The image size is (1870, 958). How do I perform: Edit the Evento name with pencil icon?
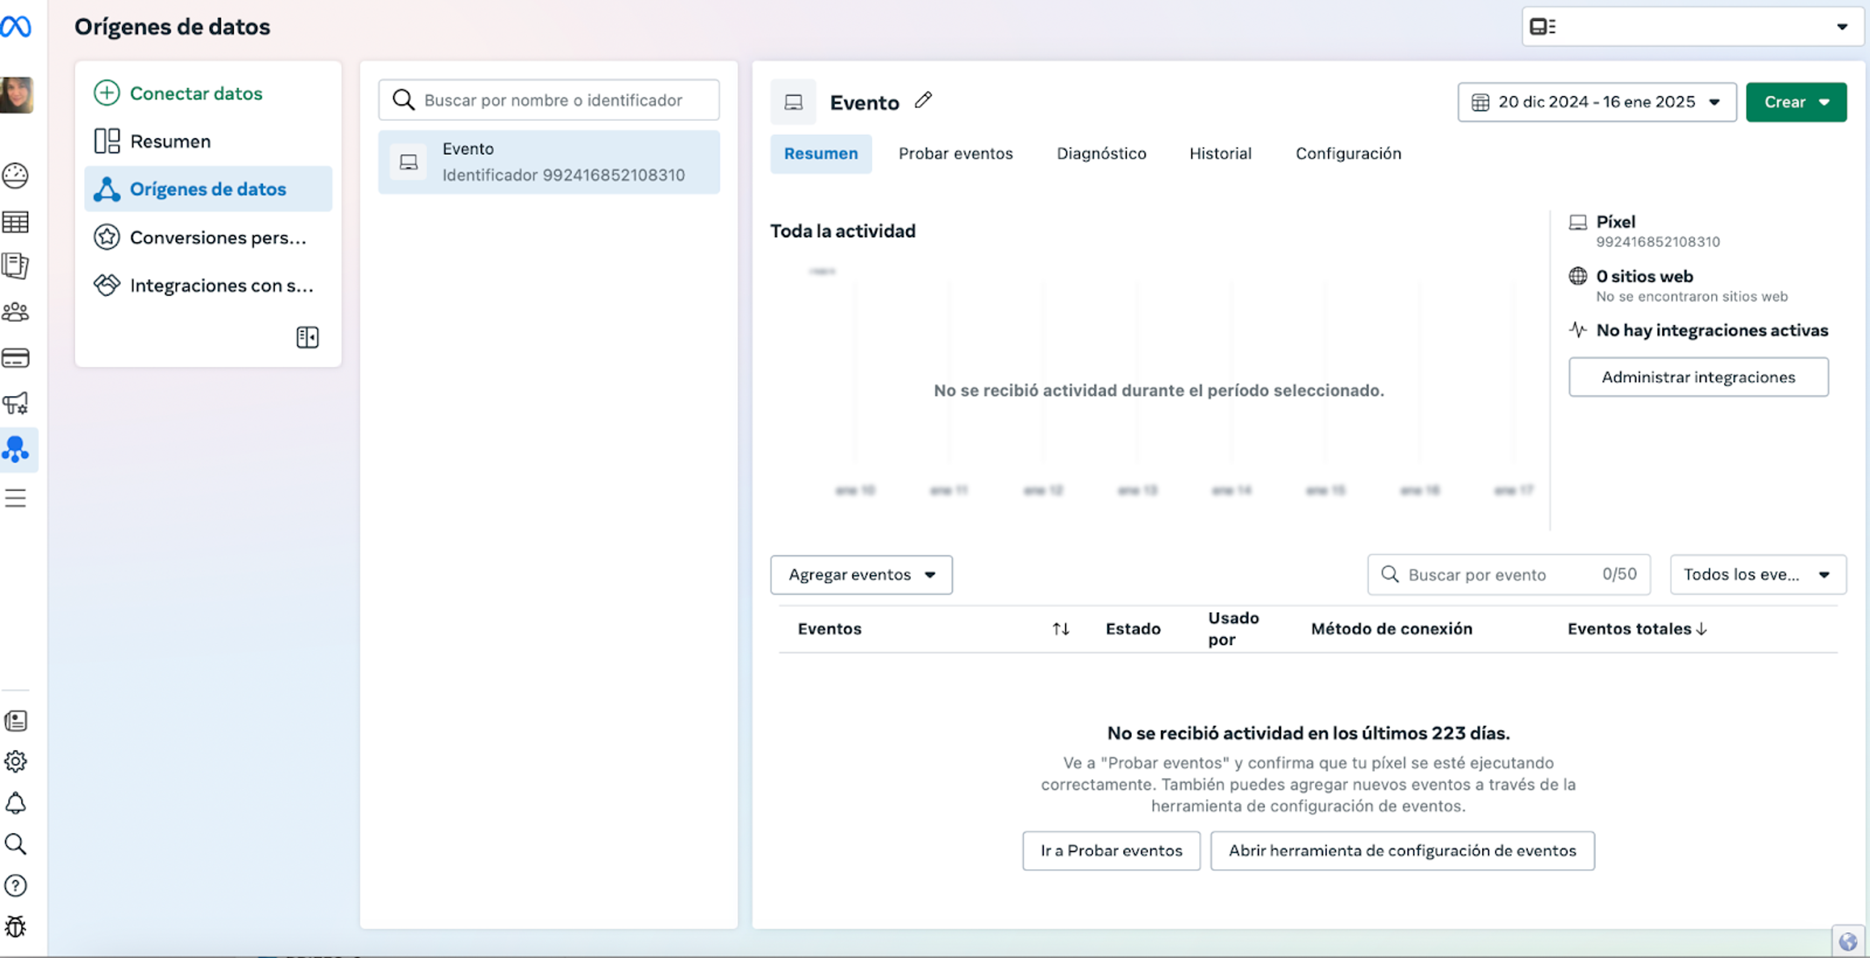coord(923,100)
